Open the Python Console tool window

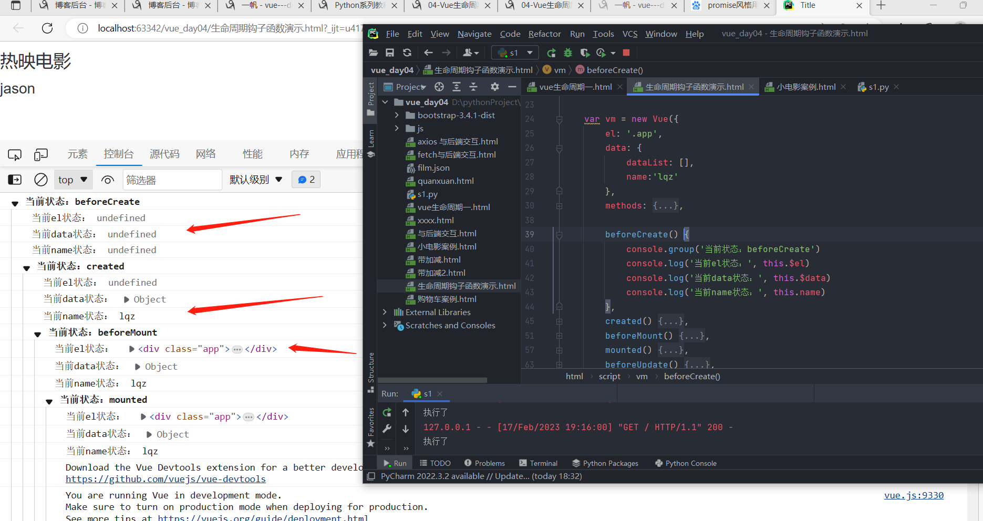pyautogui.click(x=686, y=463)
